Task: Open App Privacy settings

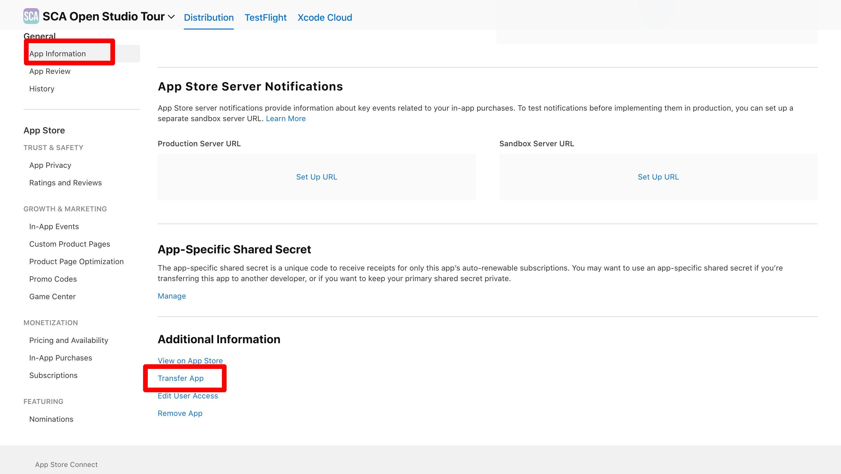Action: click(50, 165)
